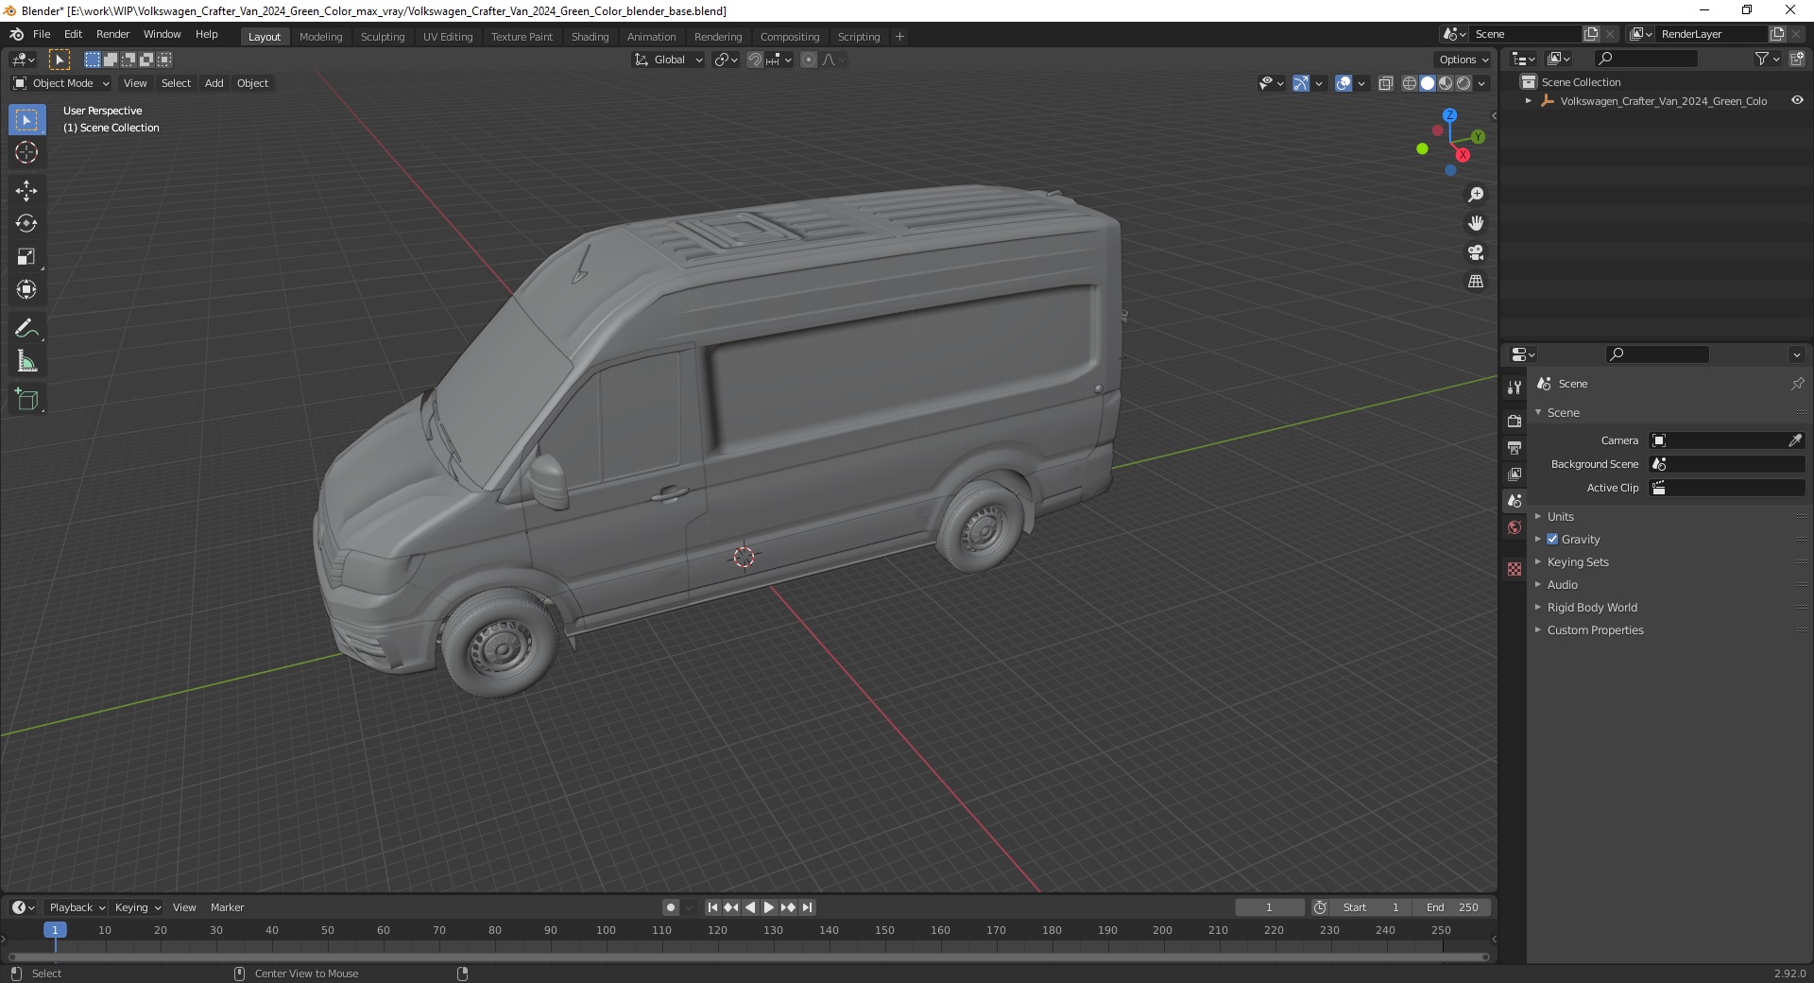Switch to the Shading workspace tab
1814x983 pixels.
pyautogui.click(x=590, y=36)
